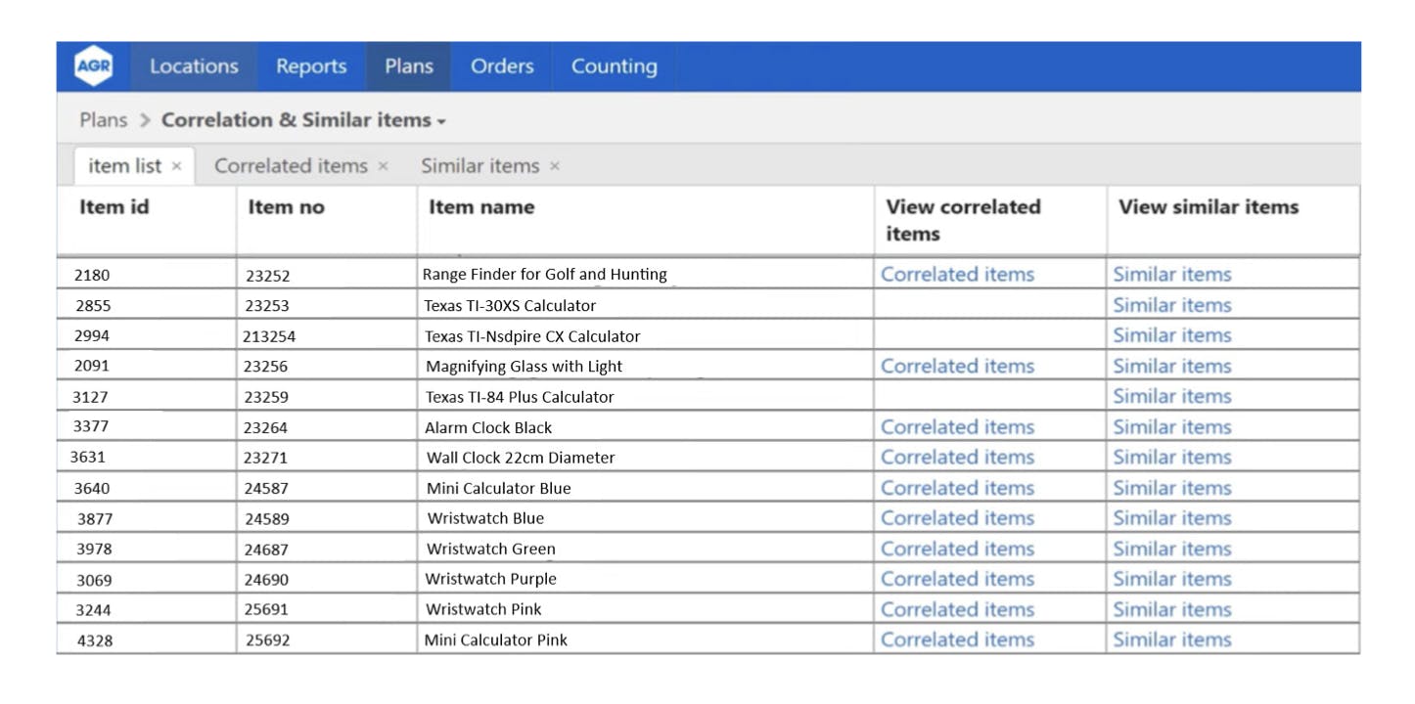Close the item list tab

point(177,167)
